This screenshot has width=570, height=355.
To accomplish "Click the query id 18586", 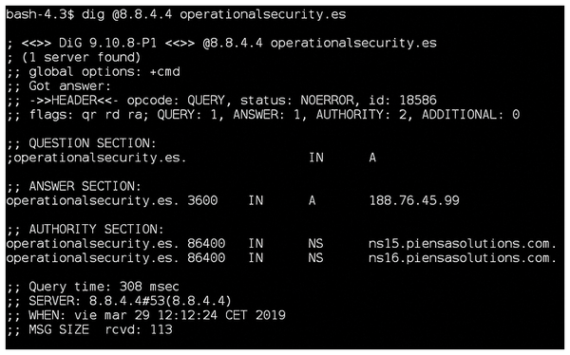I will tap(418, 101).
